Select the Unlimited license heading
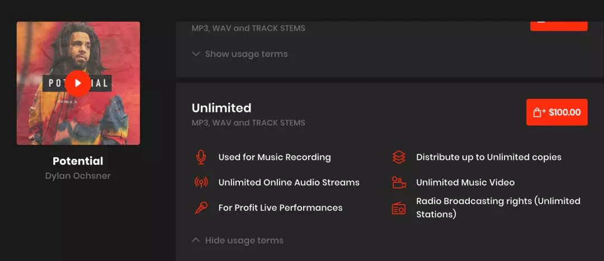 tap(221, 108)
